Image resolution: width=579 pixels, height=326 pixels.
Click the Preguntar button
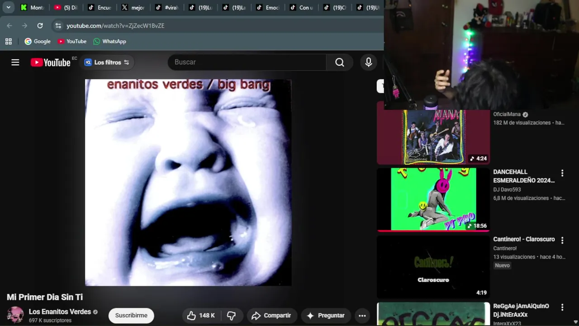click(x=326, y=316)
